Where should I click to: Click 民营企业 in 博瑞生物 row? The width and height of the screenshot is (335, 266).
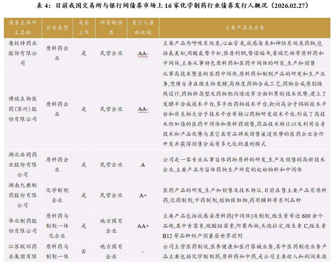111,109
